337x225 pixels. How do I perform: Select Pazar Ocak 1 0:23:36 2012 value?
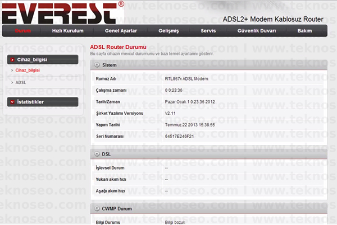[190, 102]
